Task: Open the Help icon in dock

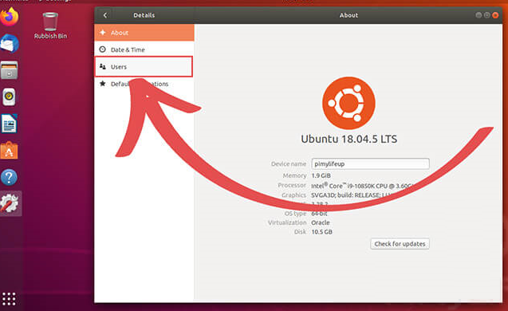Action: [9, 177]
